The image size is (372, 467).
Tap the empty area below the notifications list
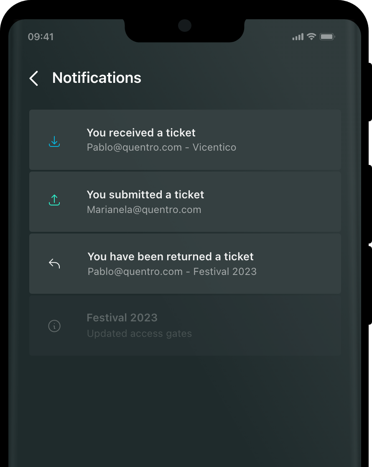tap(185, 411)
